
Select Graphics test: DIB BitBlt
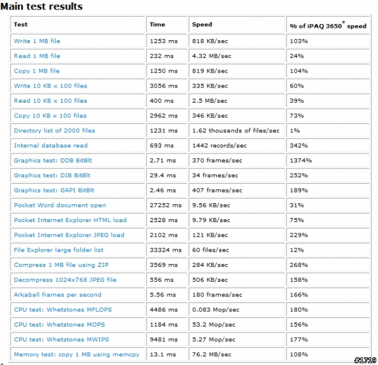tap(52, 175)
